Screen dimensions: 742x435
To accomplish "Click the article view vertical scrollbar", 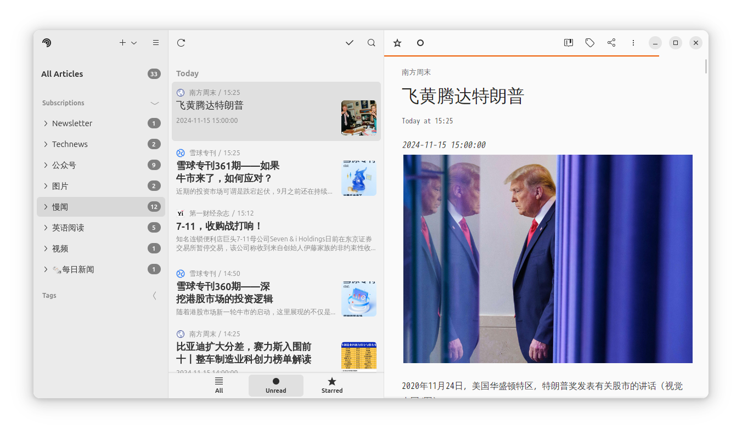I will pos(706,67).
